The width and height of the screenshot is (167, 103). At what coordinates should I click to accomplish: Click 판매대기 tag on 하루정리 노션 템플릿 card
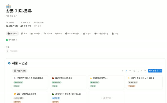pyautogui.click(x=132, y=86)
